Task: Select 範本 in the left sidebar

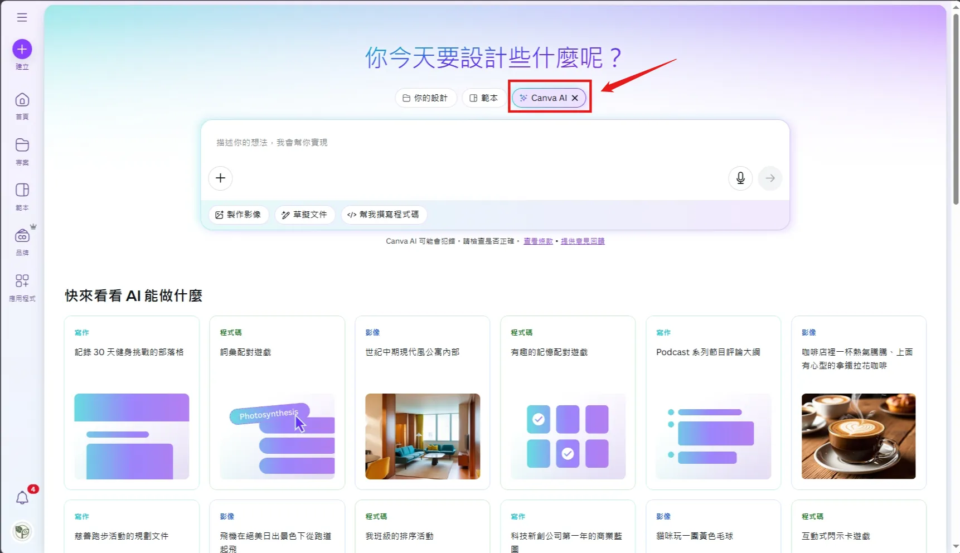Action: [x=22, y=191]
